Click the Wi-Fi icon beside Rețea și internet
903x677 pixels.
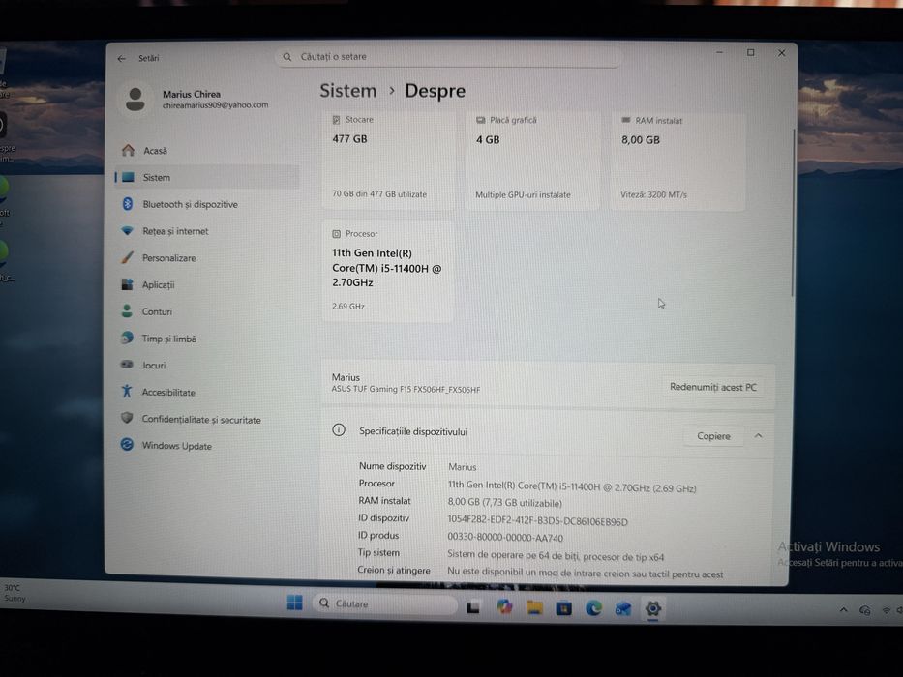[128, 231]
